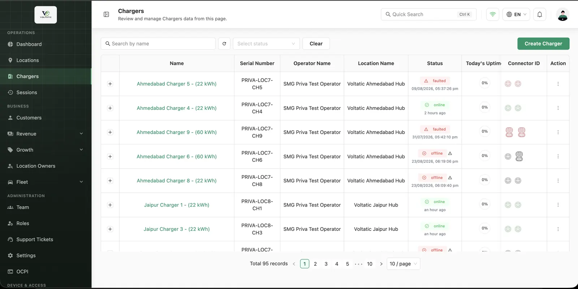Focus the Search by name field

[158, 44]
